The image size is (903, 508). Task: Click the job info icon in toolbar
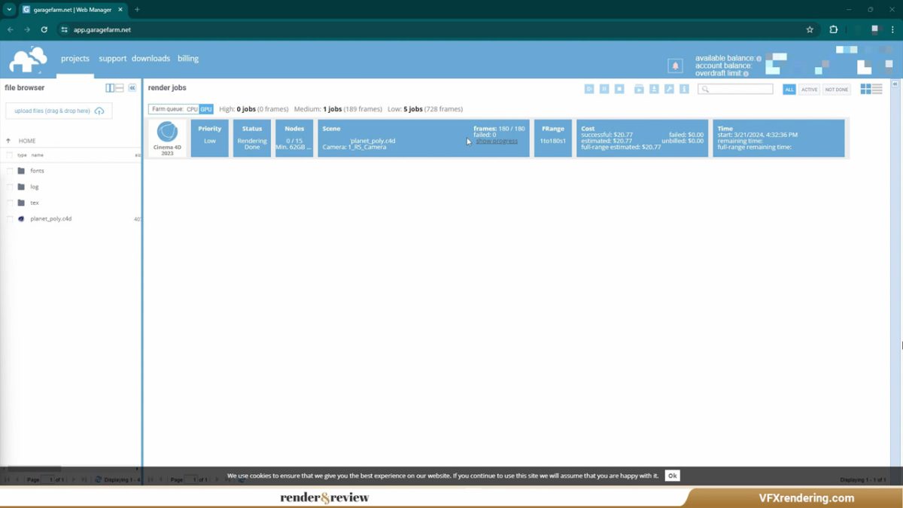pyautogui.click(x=684, y=89)
